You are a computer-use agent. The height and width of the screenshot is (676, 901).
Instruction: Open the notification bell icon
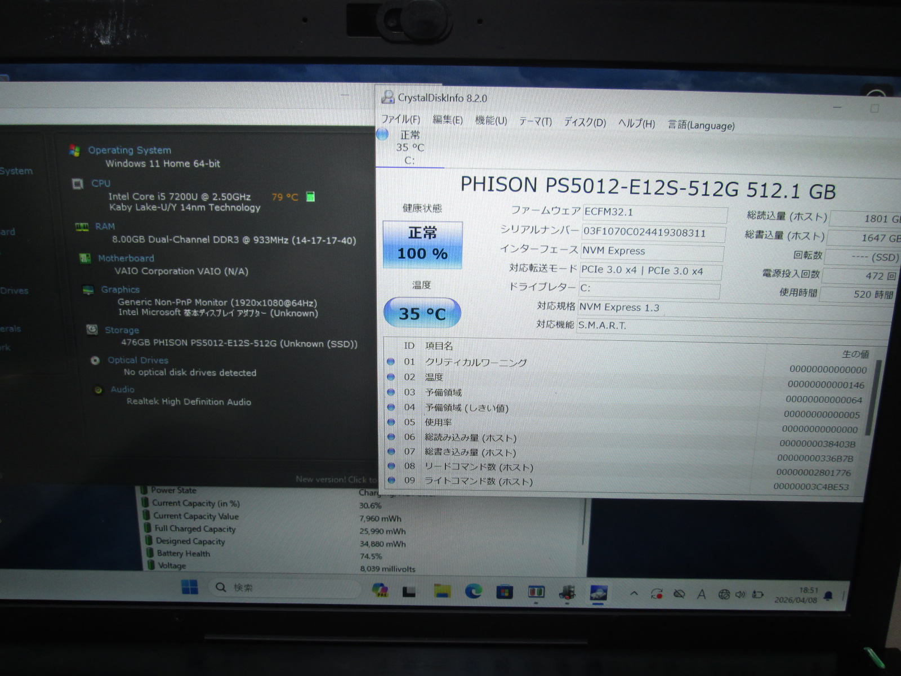pos(828,595)
